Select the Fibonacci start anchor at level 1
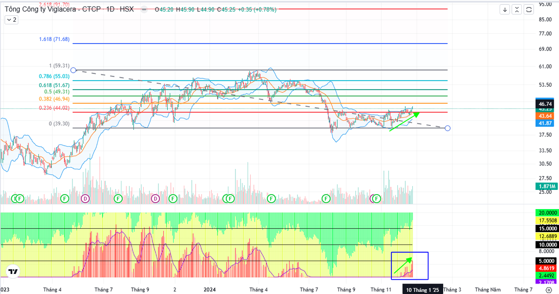 click(73, 70)
